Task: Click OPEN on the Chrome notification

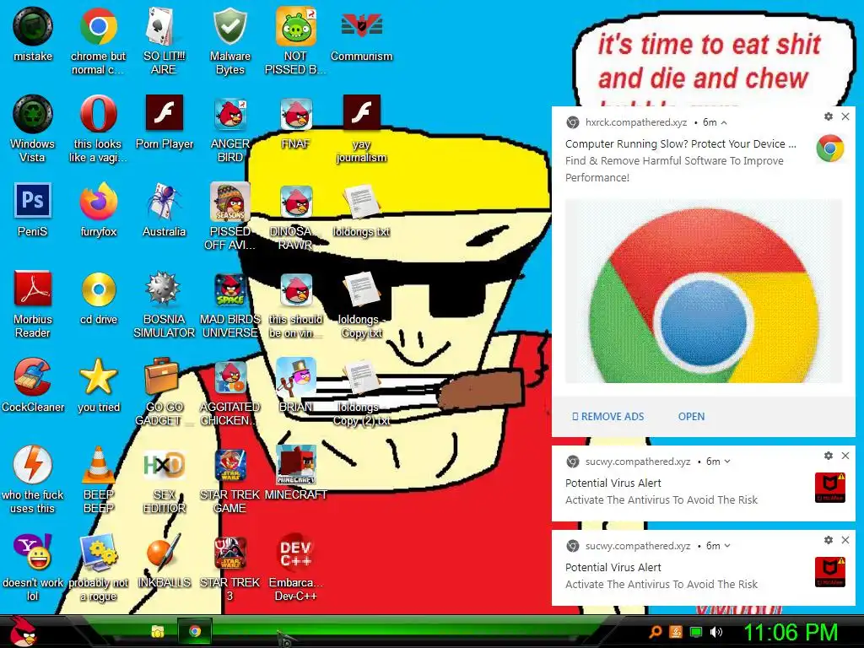Action: [x=691, y=417]
